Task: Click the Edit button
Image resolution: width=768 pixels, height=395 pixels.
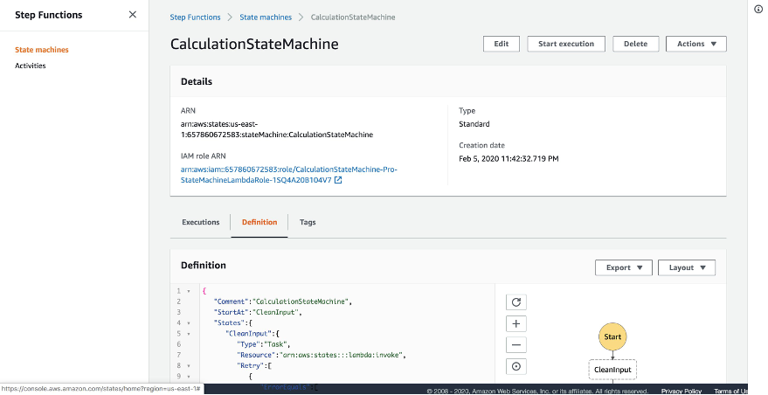Action: pyautogui.click(x=501, y=44)
